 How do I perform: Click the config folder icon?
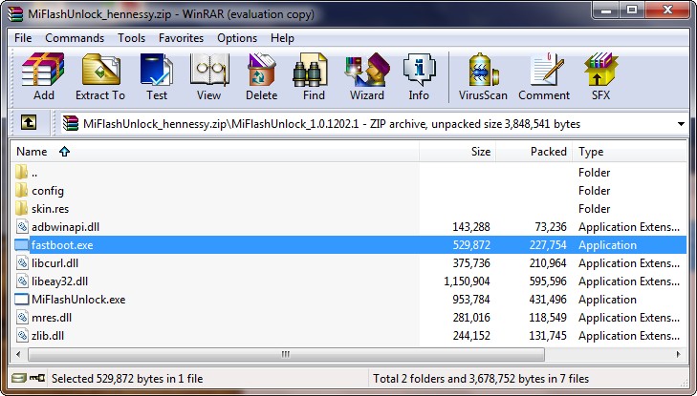[x=21, y=190]
